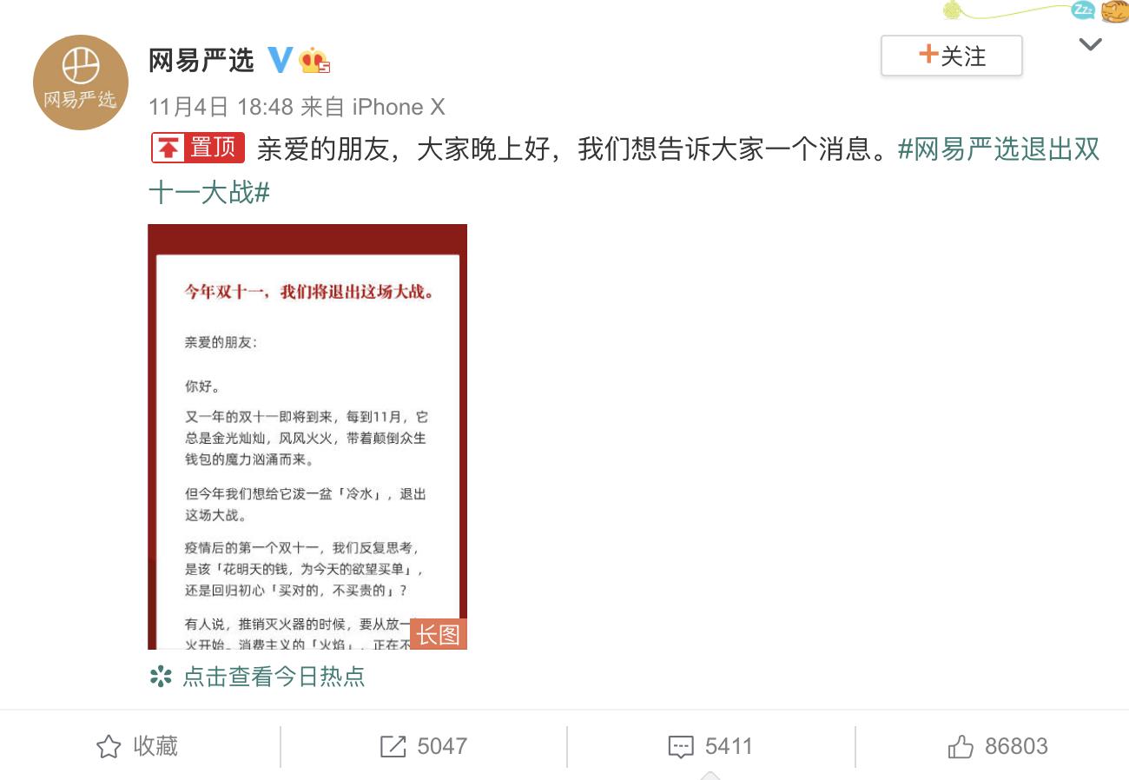Screen dimensions: 1129x780
Task: Click the 置顶 pinned tag
Action: pyautogui.click(x=198, y=149)
